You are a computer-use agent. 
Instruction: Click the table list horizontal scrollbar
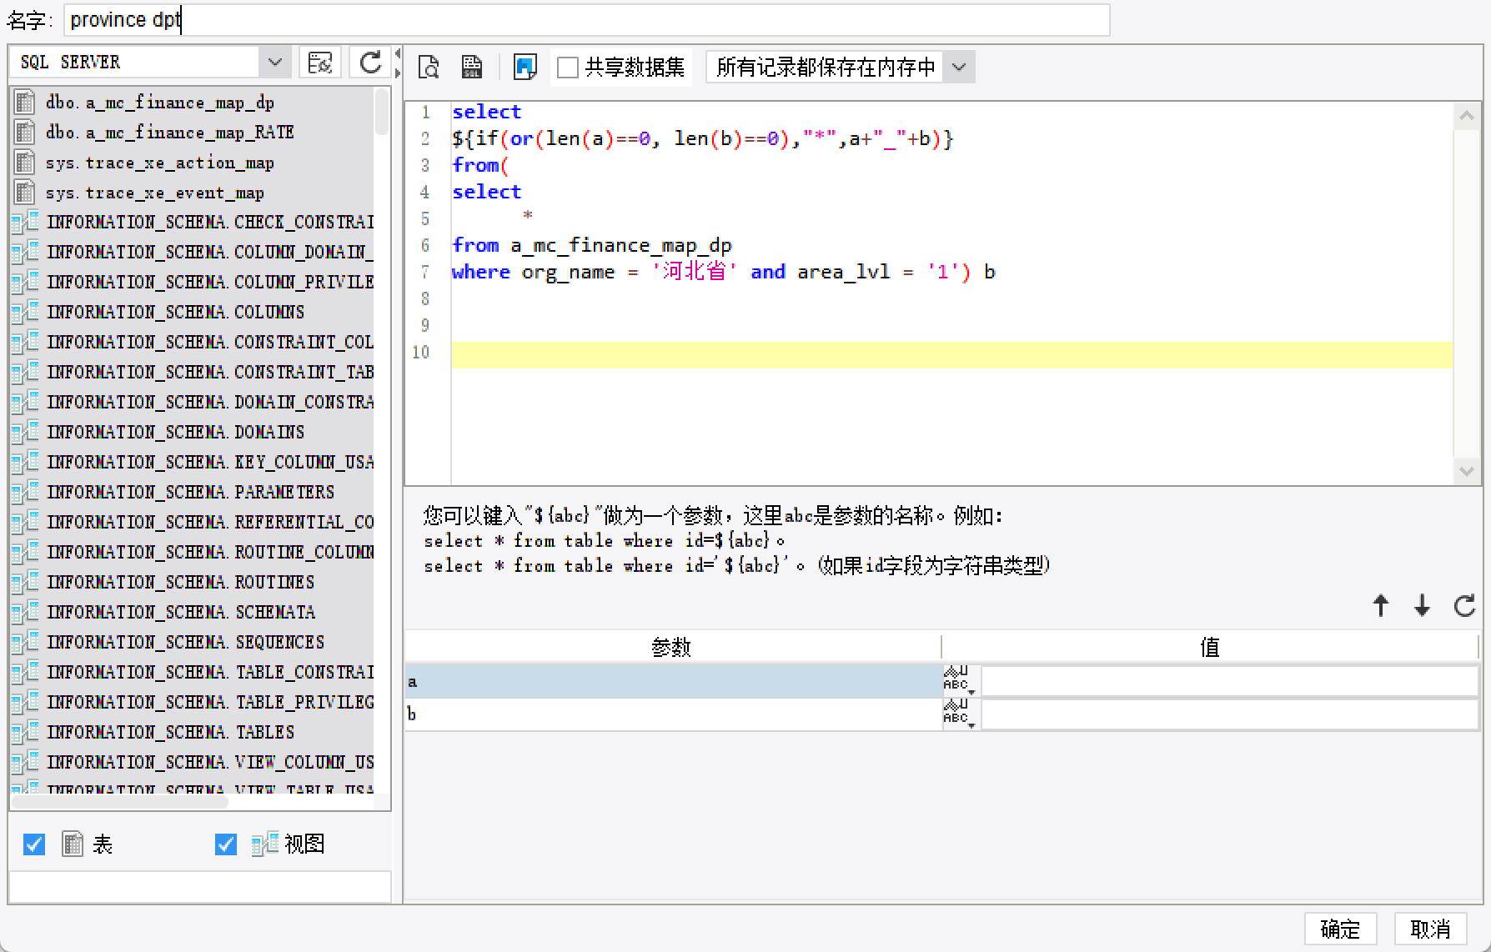(x=120, y=802)
